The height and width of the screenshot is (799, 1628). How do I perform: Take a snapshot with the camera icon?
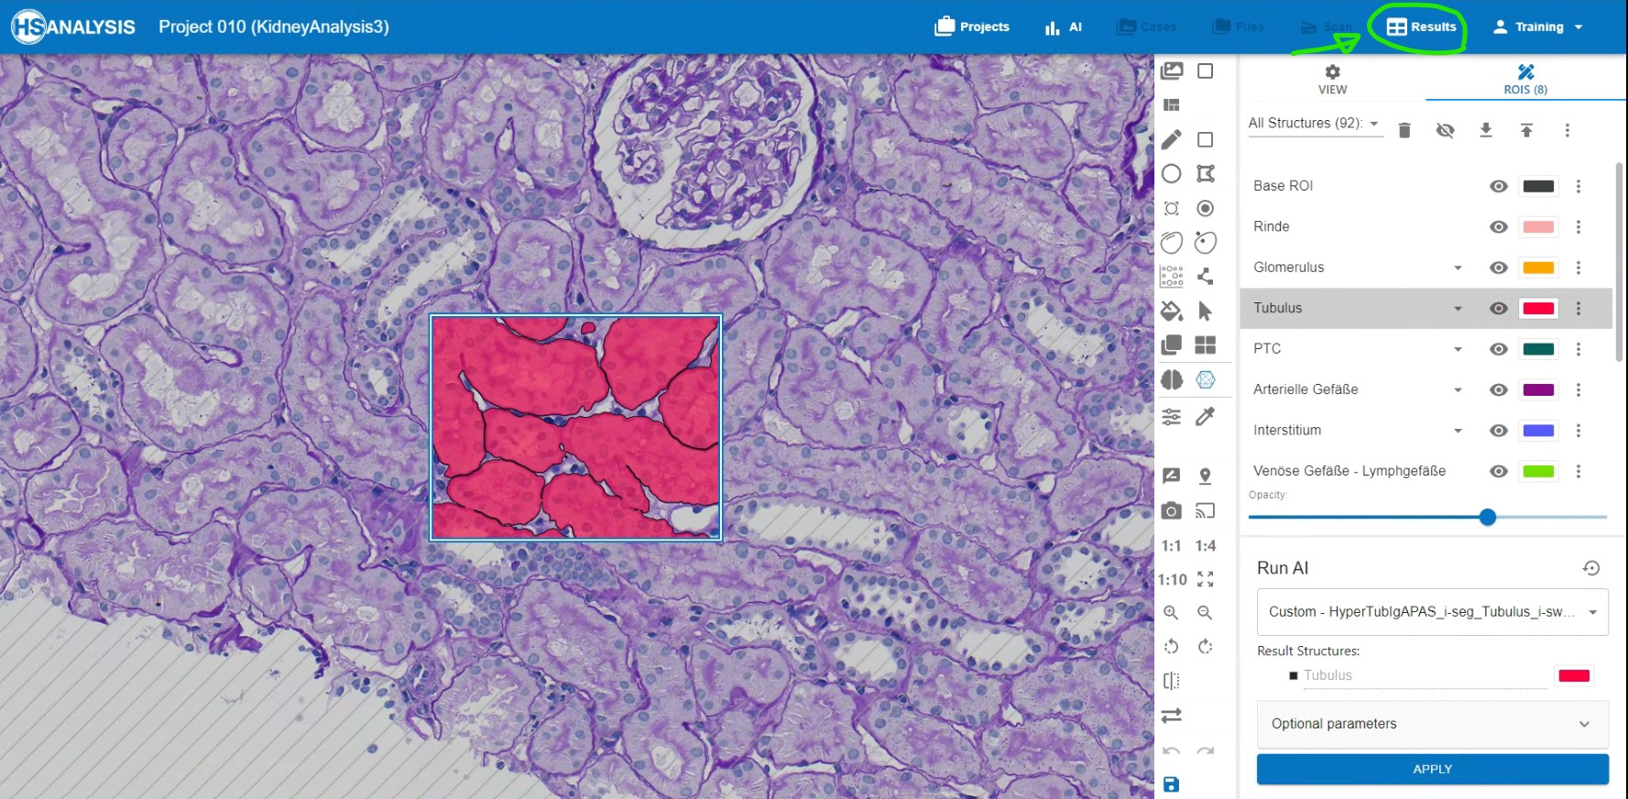pos(1171,510)
